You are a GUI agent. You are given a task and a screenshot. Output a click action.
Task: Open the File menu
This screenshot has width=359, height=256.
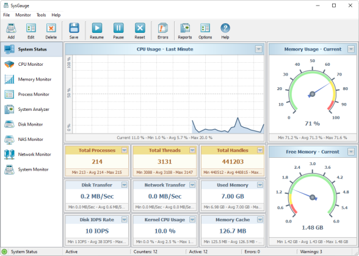pos(6,15)
